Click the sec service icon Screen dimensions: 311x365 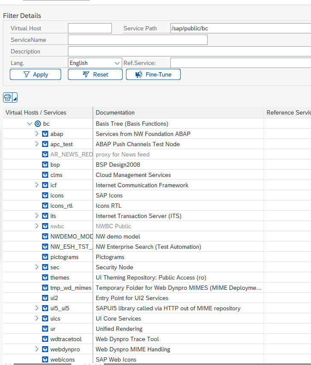[x=45, y=267]
